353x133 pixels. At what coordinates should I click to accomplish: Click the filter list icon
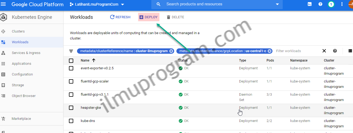pyautogui.click(x=71, y=51)
